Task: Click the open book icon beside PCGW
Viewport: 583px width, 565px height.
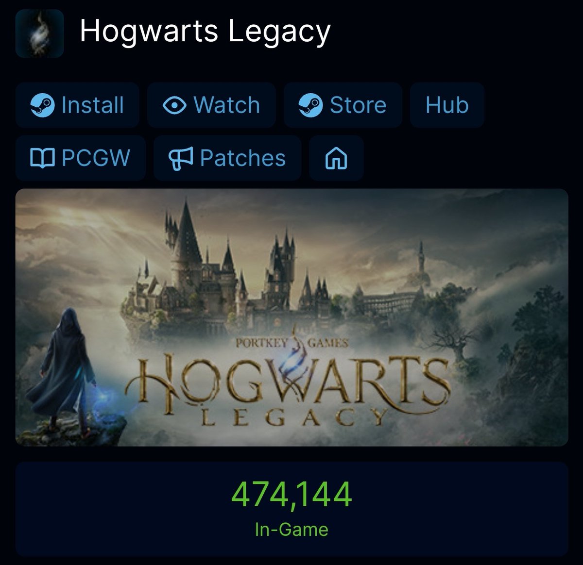Action: pos(42,158)
